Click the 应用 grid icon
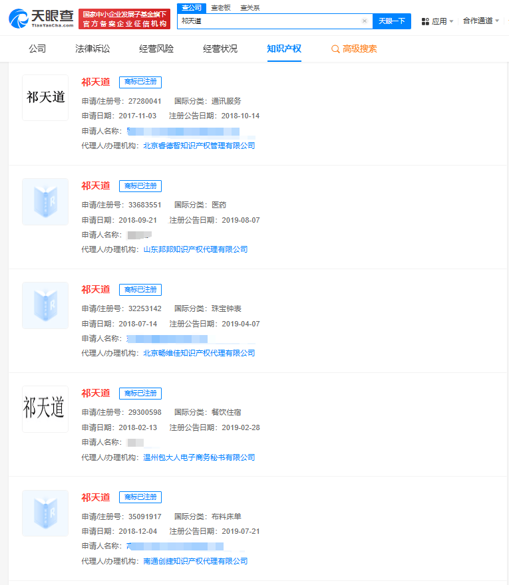 click(425, 22)
